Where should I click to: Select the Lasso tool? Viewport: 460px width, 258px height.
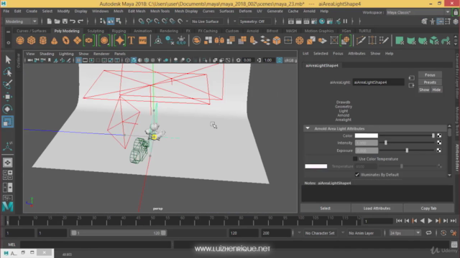point(8,72)
